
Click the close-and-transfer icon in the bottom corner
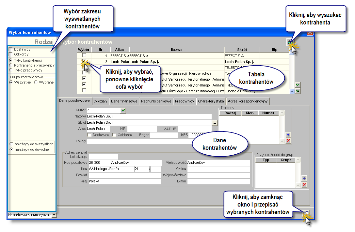307,213
